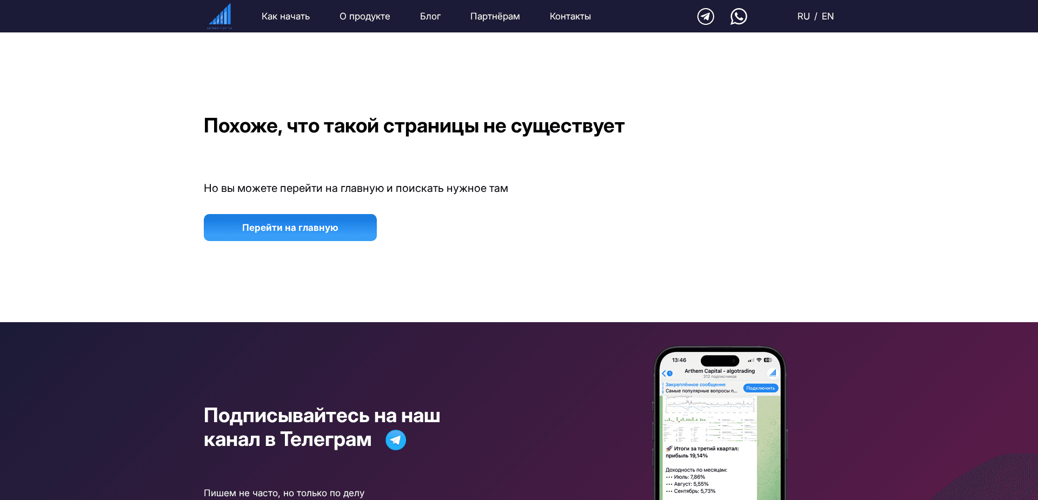The image size is (1038, 500).
Task: Select Блог in the navigation menu
Action: coord(430,16)
